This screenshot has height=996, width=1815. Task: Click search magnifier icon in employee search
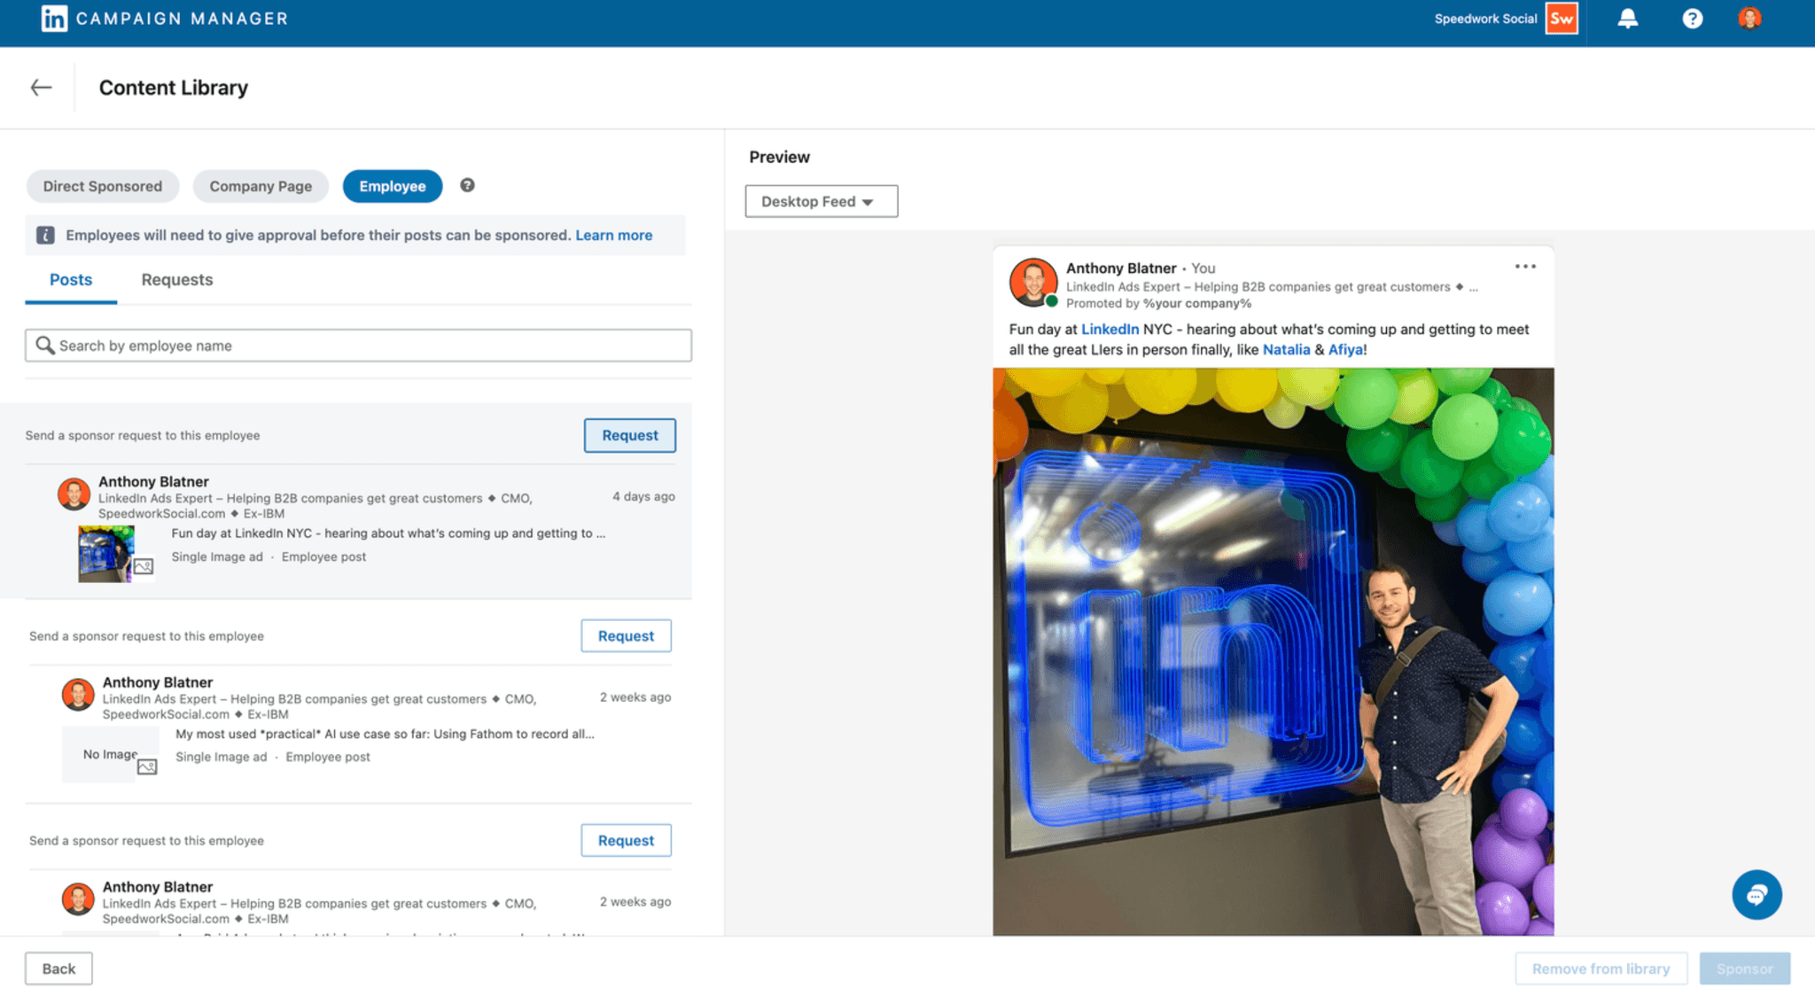point(44,345)
